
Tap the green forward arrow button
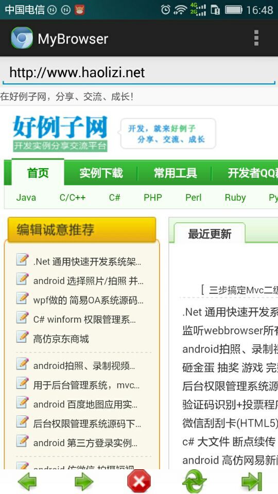coord(83,482)
